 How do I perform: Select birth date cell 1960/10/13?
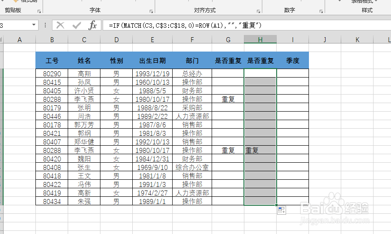[152, 82]
